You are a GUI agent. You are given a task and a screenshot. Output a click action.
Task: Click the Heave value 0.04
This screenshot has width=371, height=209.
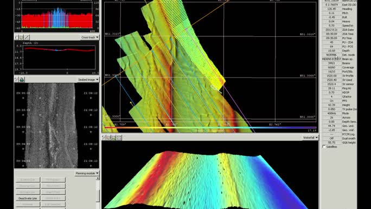[331, 22]
